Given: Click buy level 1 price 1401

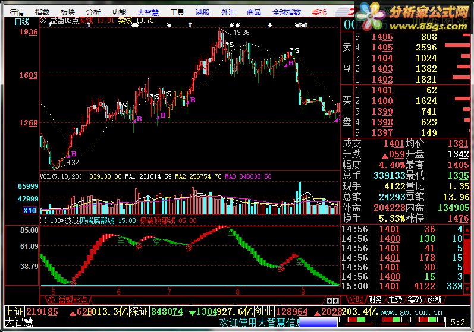Looking at the screenshot, I should click(x=382, y=90).
